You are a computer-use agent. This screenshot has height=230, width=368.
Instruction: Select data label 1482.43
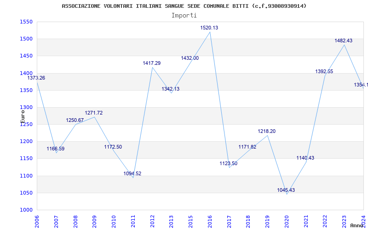coord(343,40)
